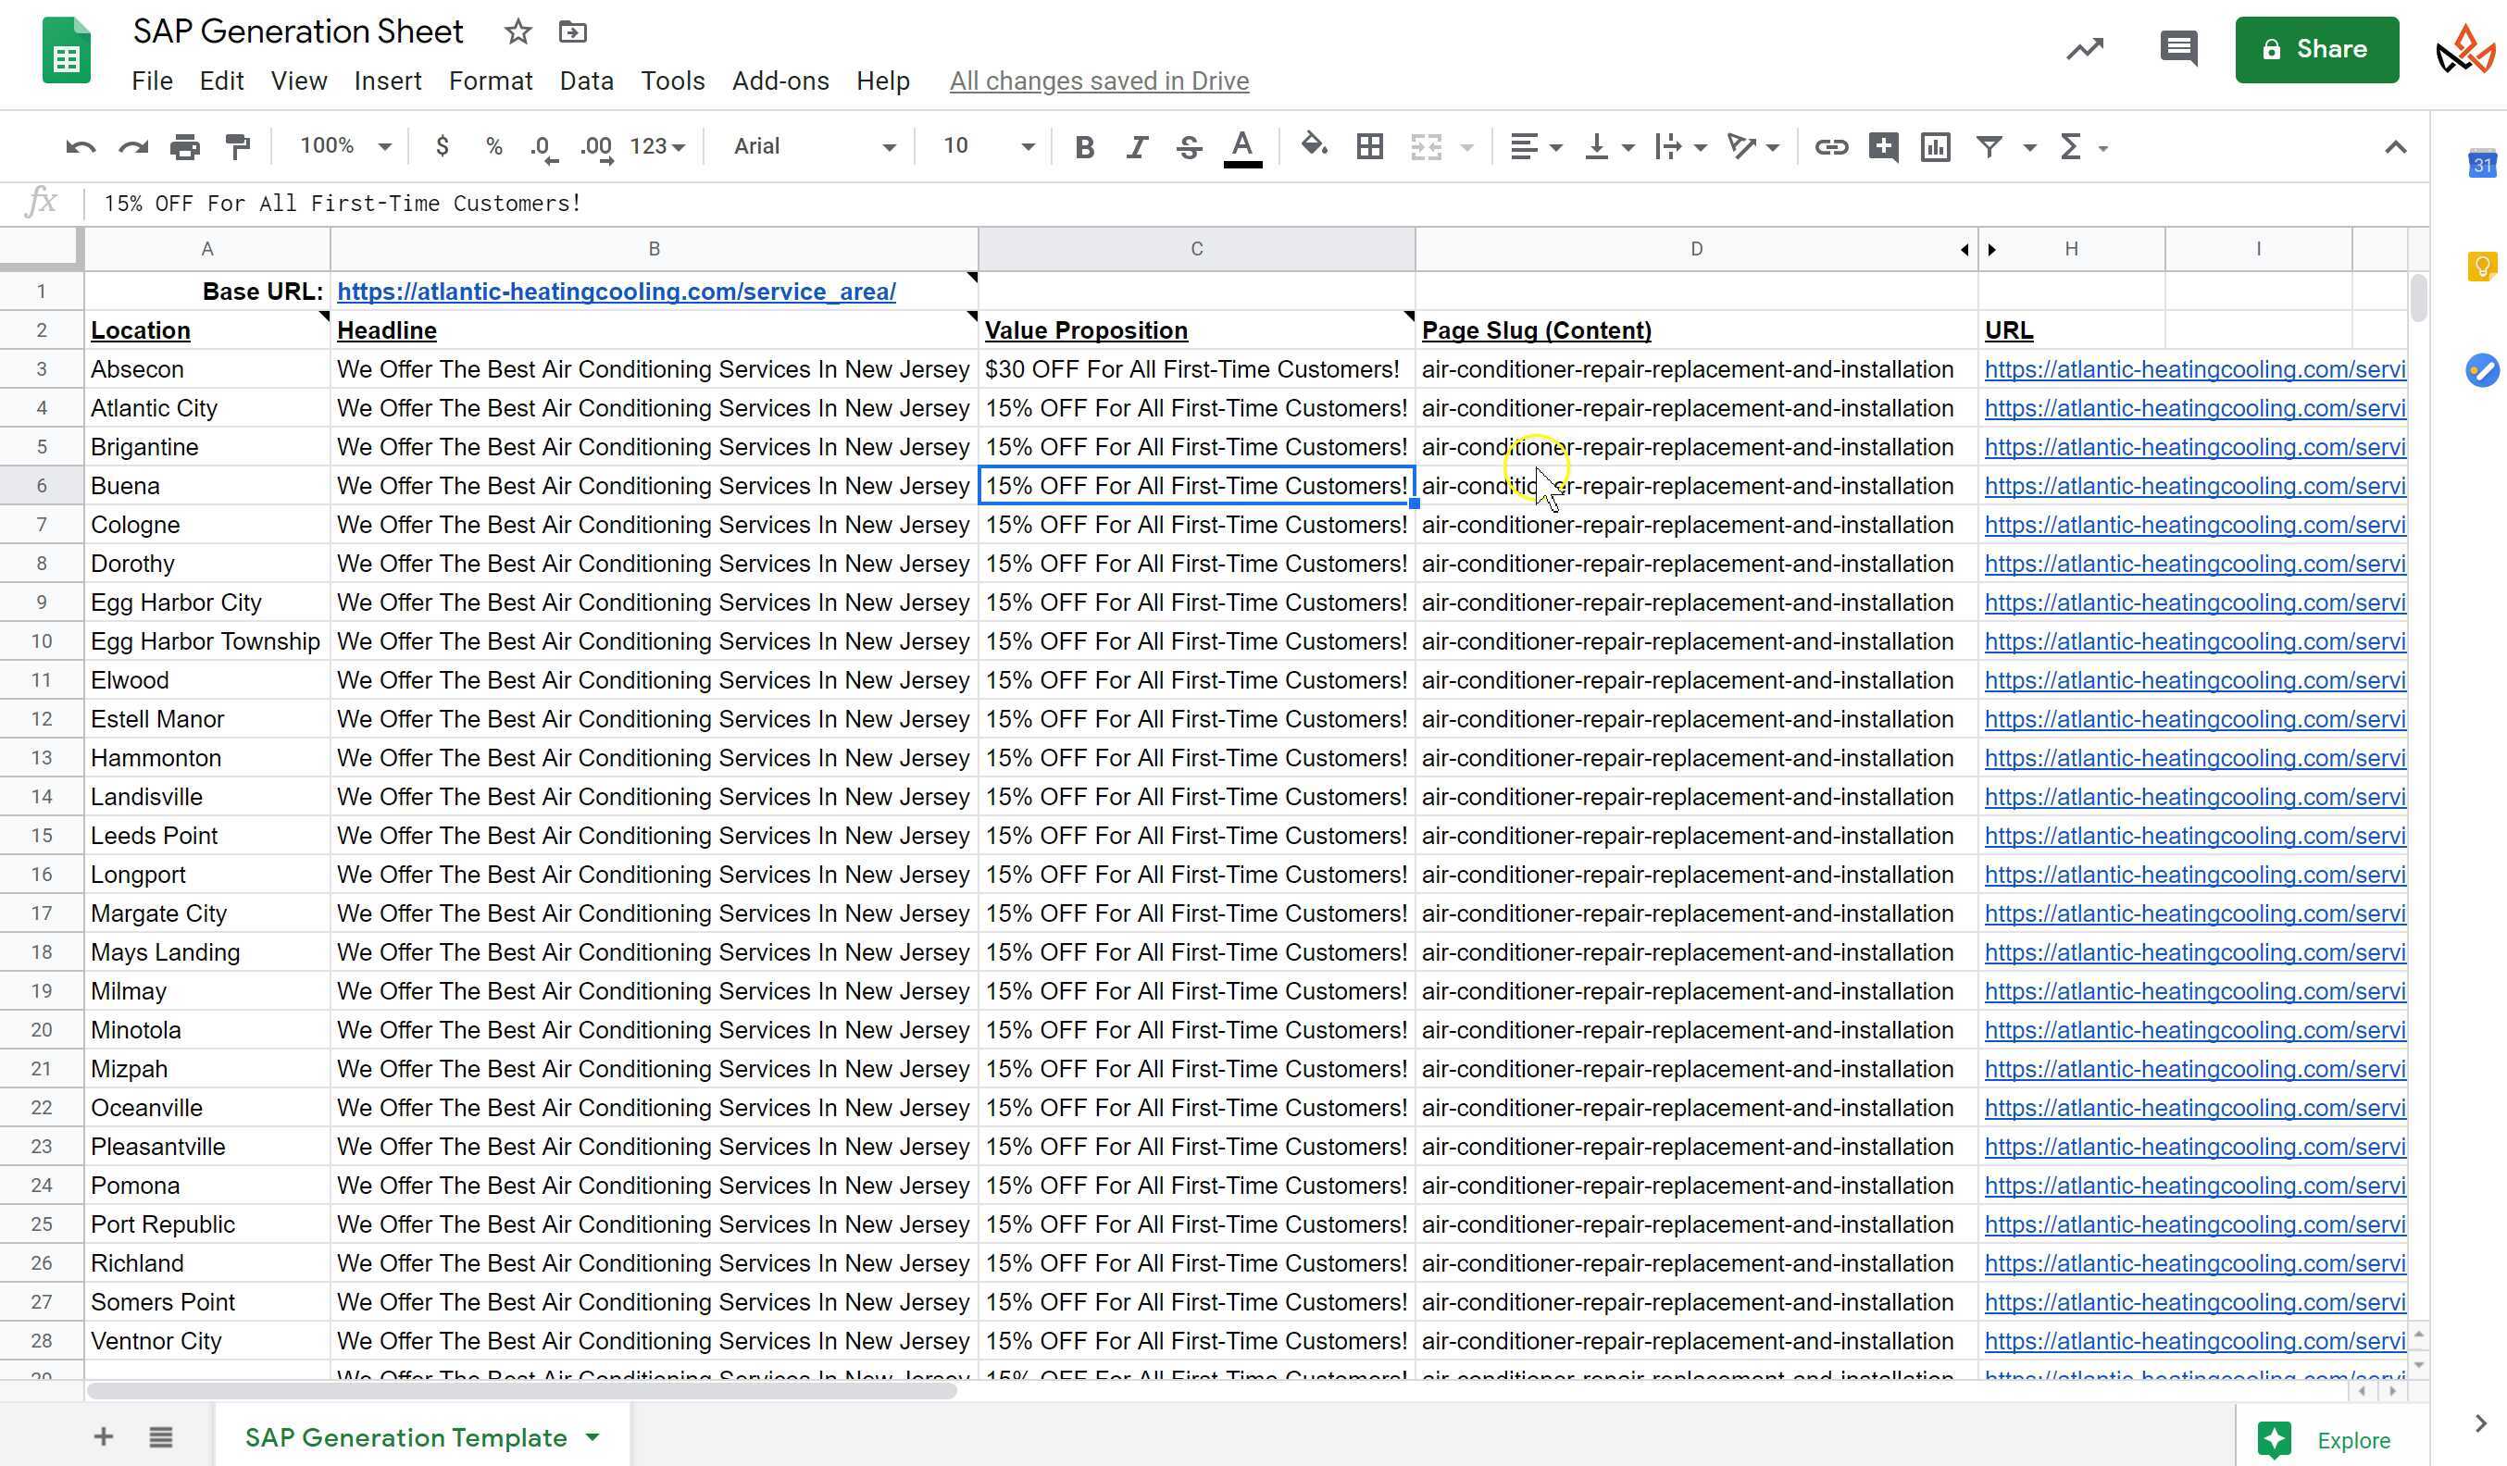Click the green Share button

coord(2316,49)
